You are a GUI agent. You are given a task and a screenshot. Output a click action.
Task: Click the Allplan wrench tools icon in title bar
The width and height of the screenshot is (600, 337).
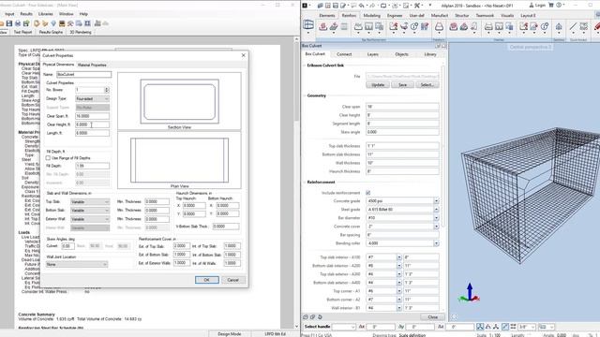pos(417,6)
